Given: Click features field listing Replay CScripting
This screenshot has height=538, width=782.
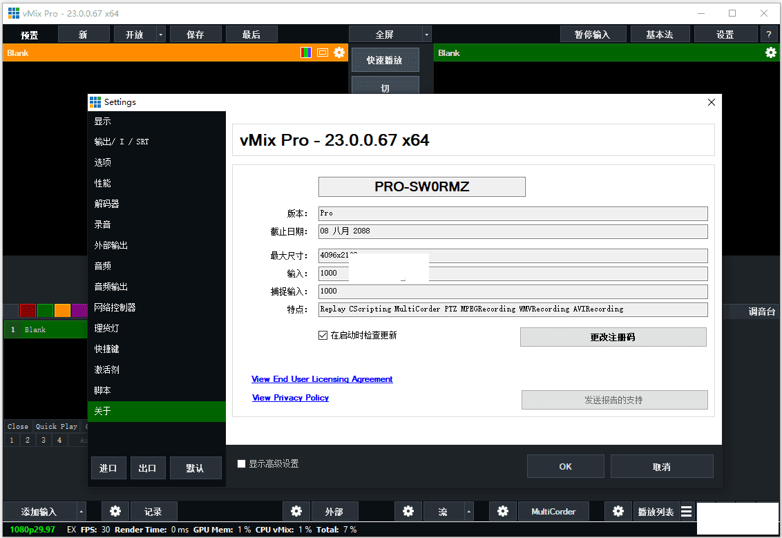Looking at the screenshot, I should pyautogui.click(x=513, y=309).
